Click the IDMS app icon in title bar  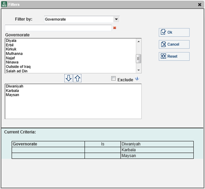tap(4, 5)
